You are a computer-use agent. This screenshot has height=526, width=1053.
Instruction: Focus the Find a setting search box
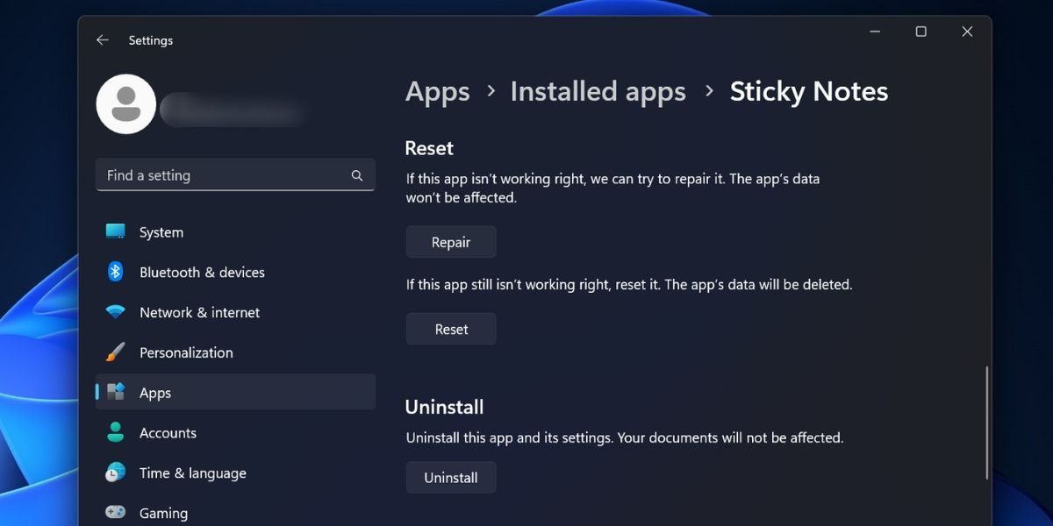224,175
